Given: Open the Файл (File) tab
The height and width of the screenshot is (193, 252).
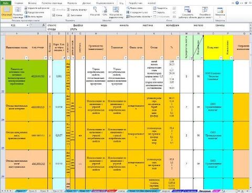Looking at the screenshot, I should tap(6, 3).
